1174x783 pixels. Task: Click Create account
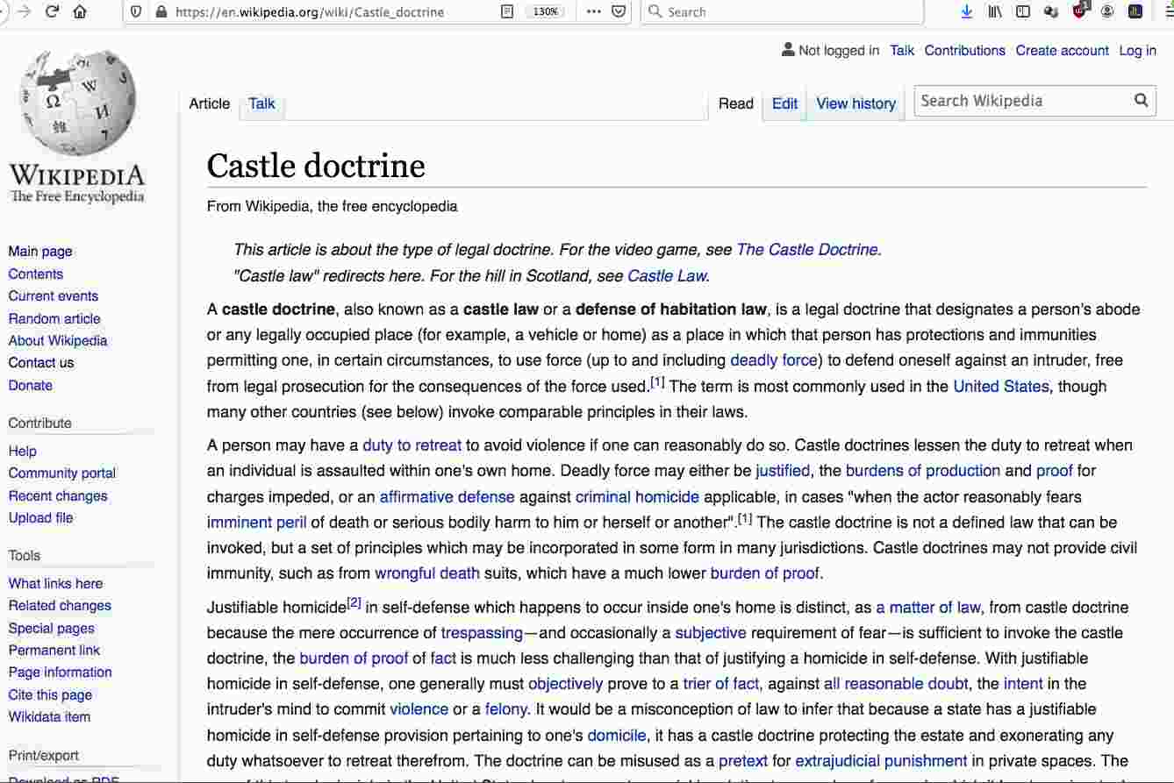[1062, 50]
